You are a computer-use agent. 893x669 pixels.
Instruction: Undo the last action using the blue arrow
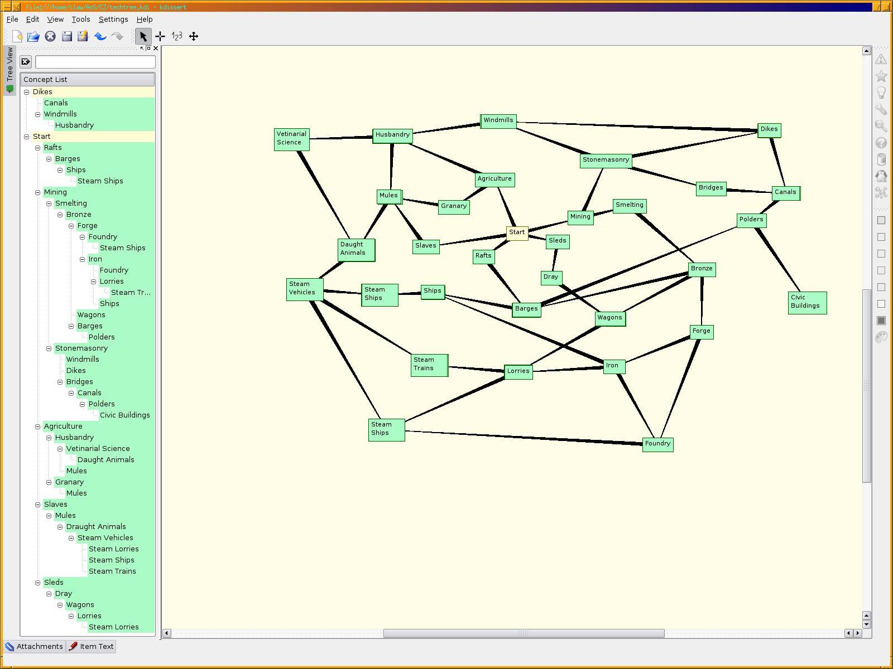point(100,36)
